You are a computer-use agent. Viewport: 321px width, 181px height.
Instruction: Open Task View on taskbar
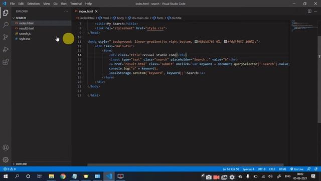click(x=39, y=176)
